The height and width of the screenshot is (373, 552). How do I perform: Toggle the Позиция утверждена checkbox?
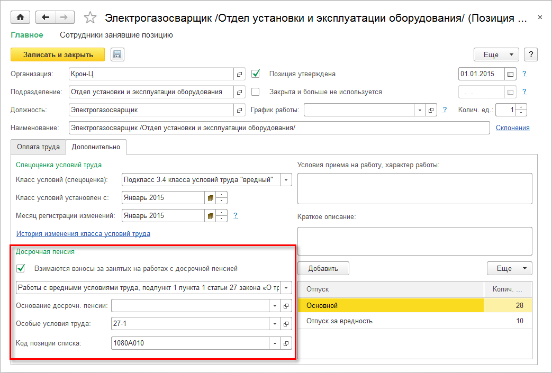(256, 74)
